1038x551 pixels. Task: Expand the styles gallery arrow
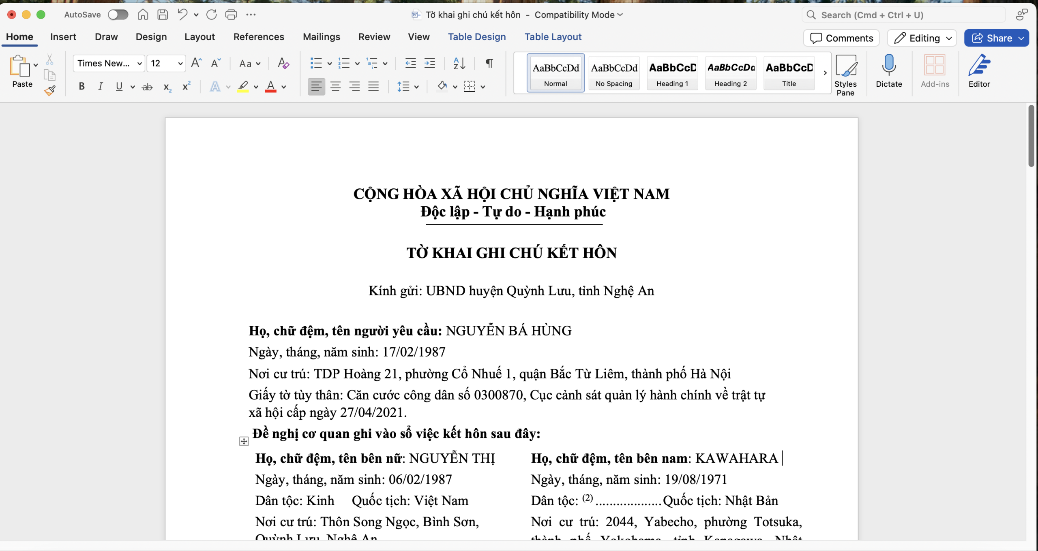pos(825,73)
